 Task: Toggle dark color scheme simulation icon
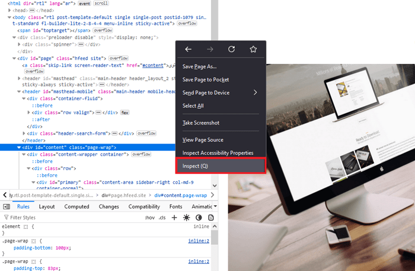click(x=199, y=218)
